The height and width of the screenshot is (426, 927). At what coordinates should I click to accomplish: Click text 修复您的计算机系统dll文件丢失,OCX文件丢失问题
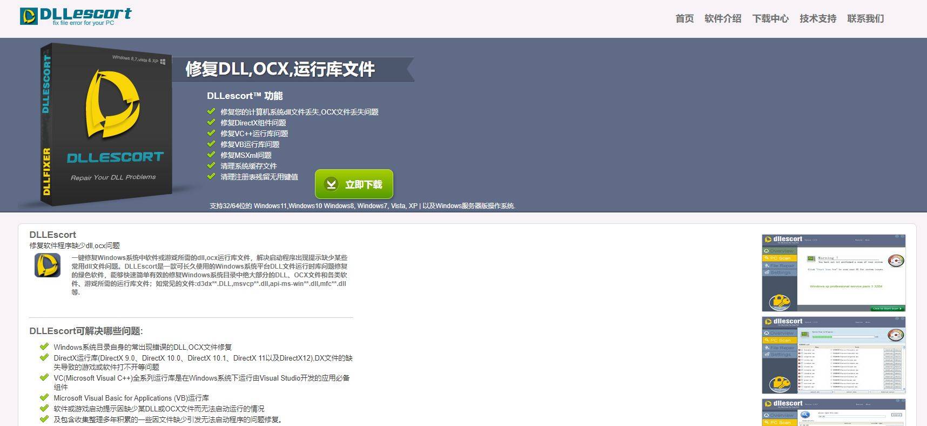click(299, 112)
